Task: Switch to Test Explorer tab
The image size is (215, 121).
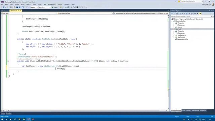Action: pos(195,111)
